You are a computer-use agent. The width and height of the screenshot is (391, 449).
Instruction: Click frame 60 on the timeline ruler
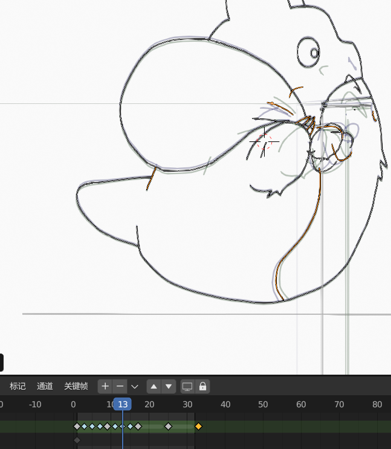click(301, 404)
